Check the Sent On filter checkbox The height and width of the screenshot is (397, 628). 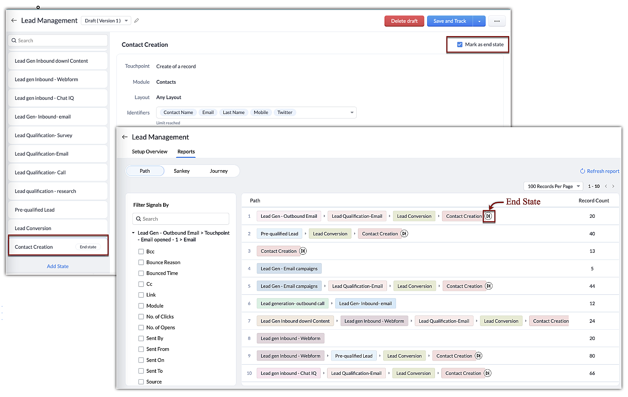point(141,360)
